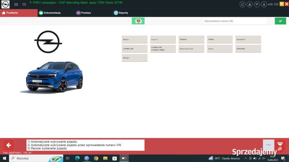Select the Zafira Vivaro Life button
The height and width of the screenshot is (162, 289).
pyautogui.click(x=191, y=49)
